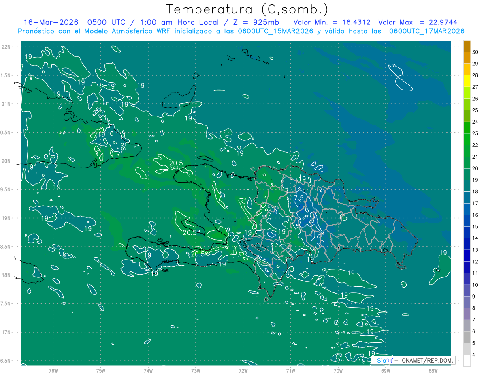The height and width of the screenshot is (376, 486).
Task: Click the 17.5 contour label over Dominican Republic
Action: (297, 198)
